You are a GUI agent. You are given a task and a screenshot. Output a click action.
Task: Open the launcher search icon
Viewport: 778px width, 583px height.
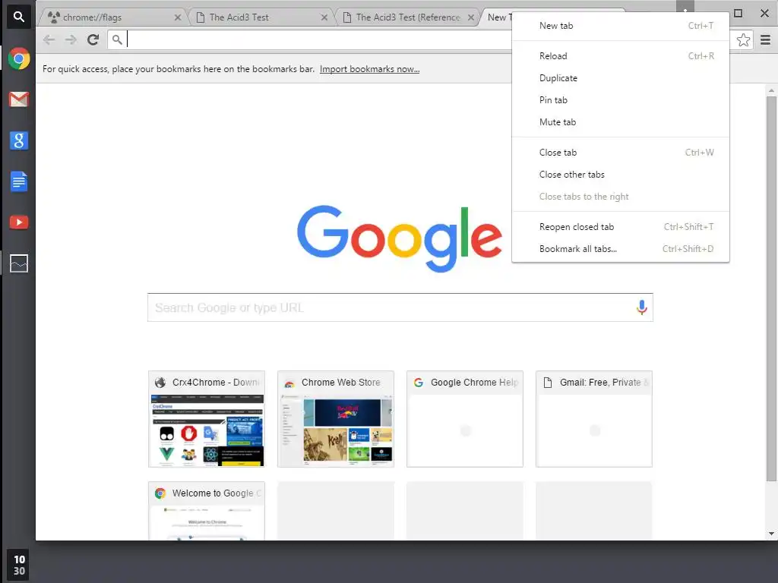tap(19, 17)
